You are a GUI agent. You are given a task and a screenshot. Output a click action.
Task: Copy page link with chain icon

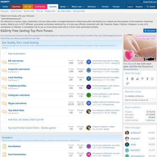click(127, 83)
